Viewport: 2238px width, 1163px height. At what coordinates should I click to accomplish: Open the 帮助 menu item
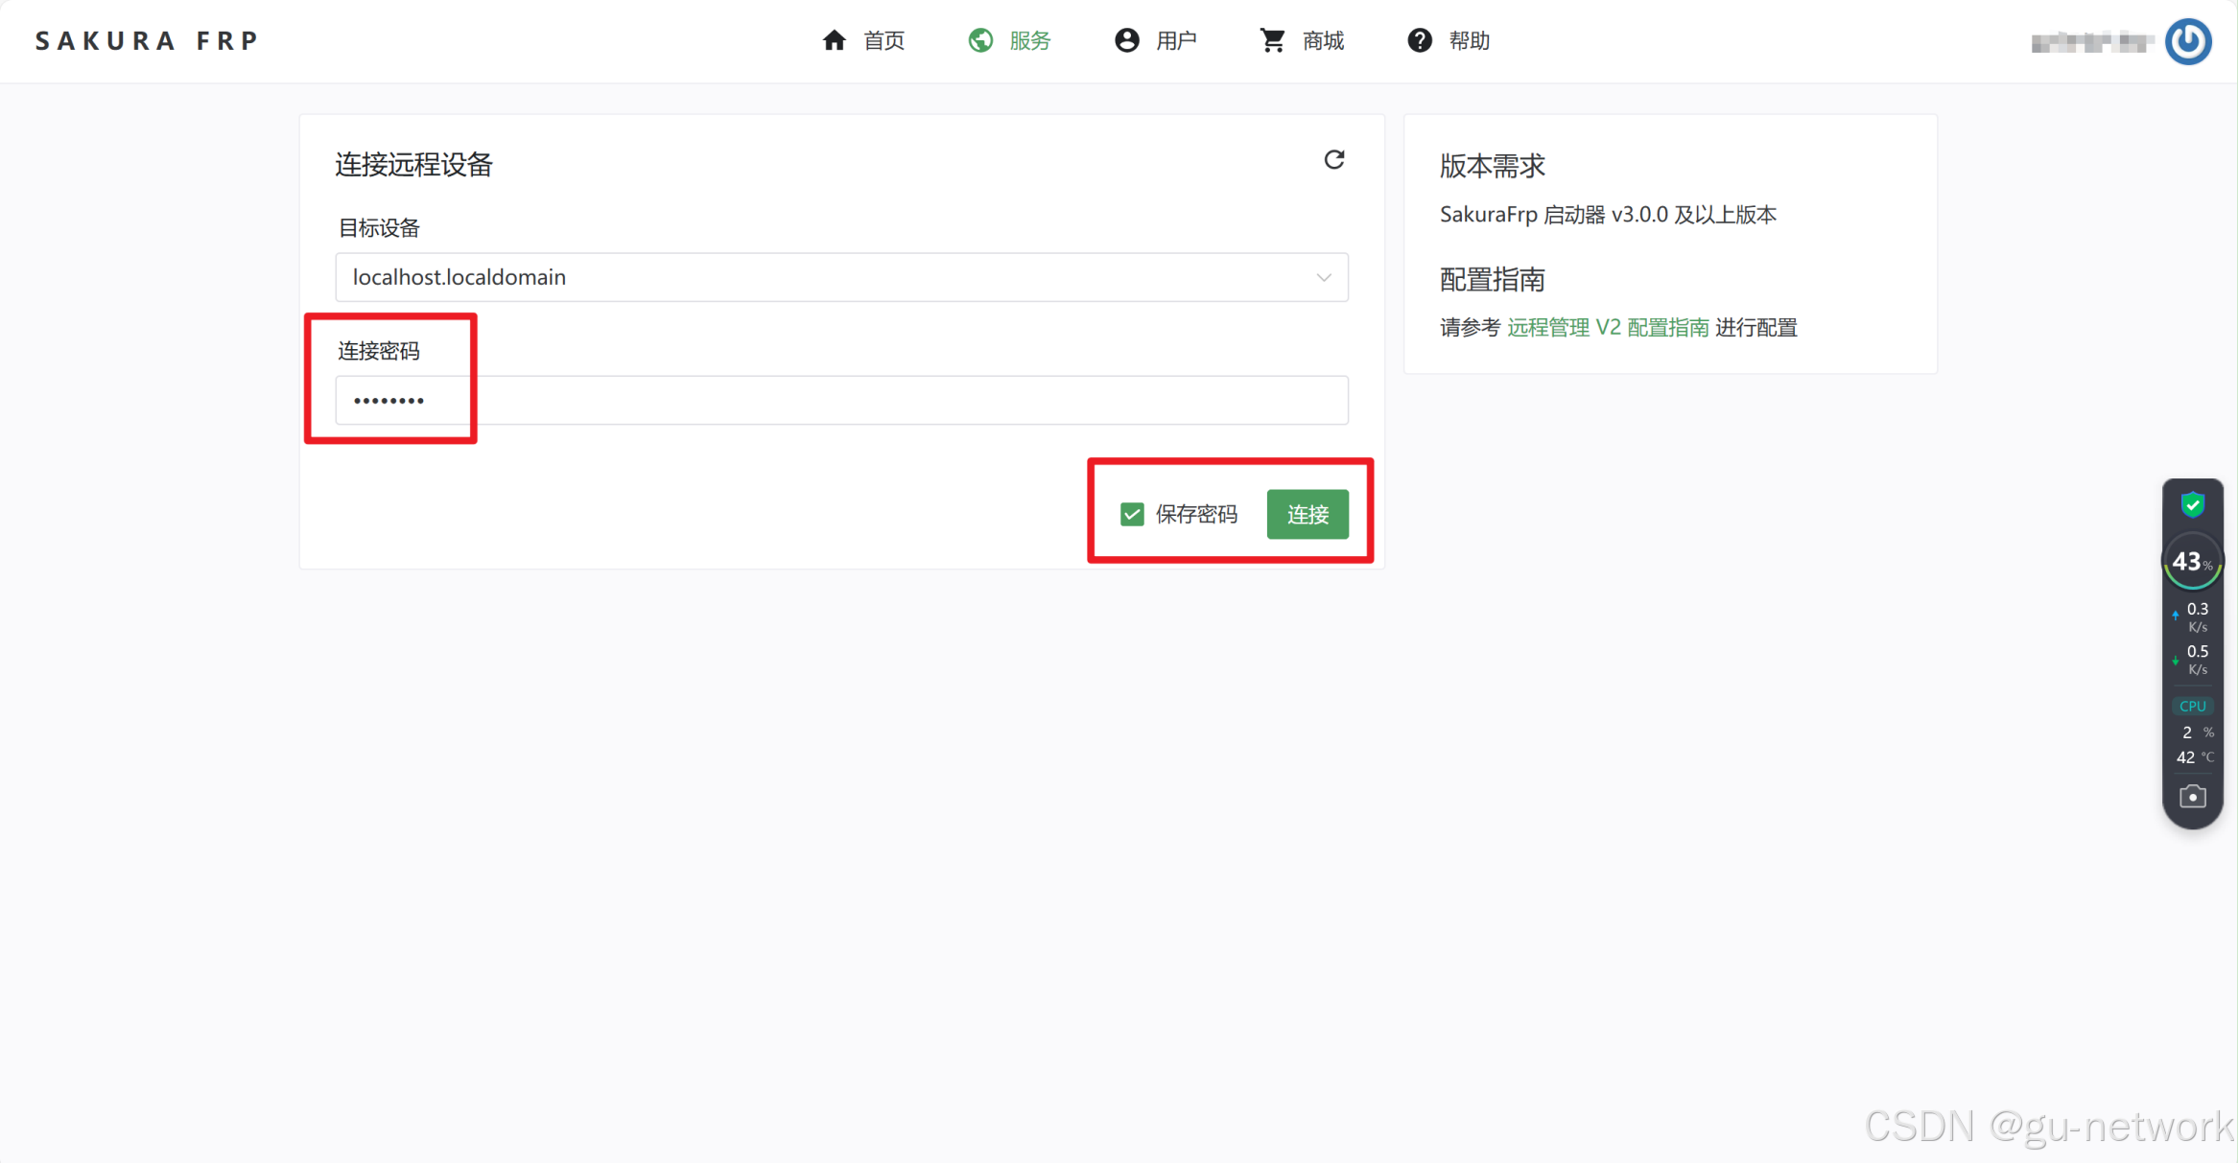coord(1469,40)
